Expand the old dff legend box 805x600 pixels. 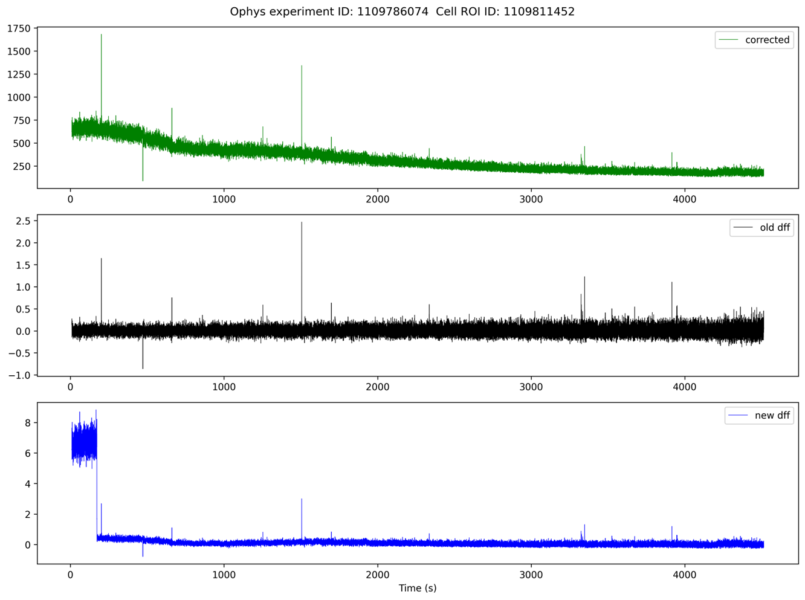[x=762, y=228]
